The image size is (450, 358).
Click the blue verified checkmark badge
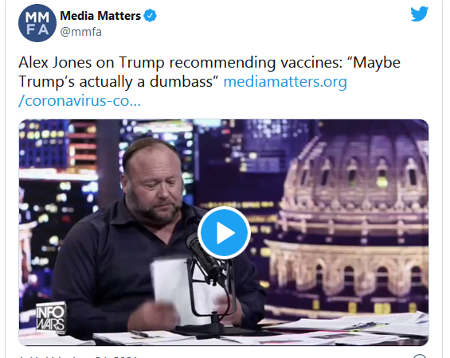click(x=150, y=15)
